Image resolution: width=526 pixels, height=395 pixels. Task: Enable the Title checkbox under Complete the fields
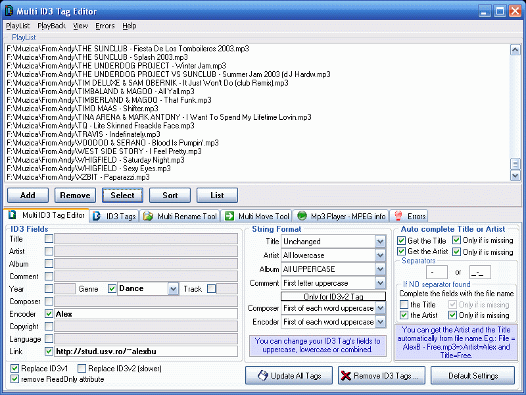point(404,304)
